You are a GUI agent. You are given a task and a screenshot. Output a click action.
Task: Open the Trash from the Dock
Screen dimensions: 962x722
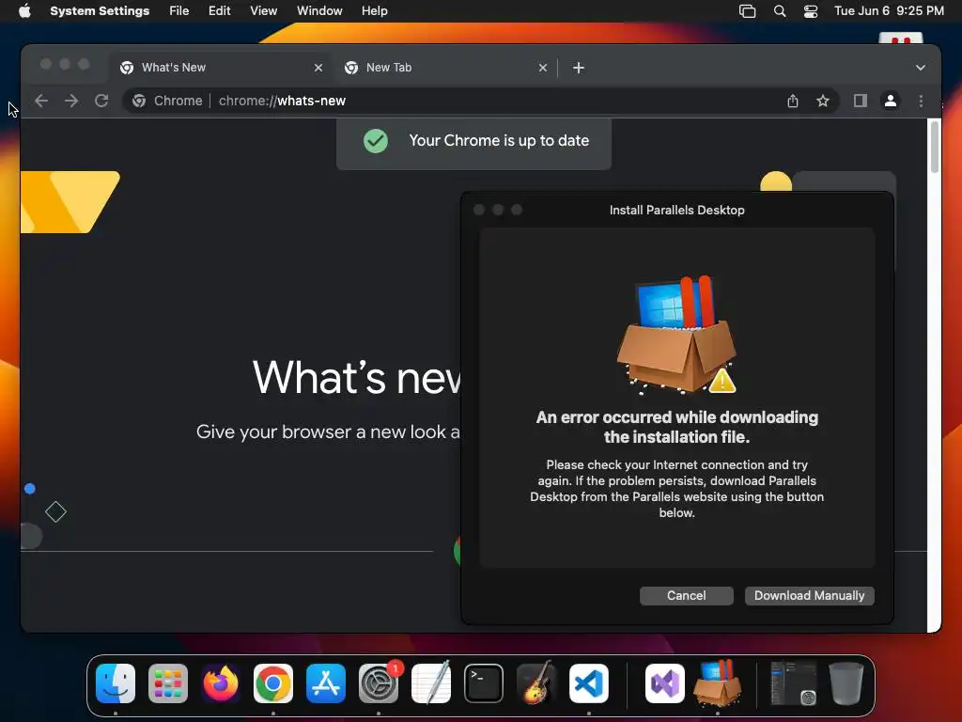(846, 683)
